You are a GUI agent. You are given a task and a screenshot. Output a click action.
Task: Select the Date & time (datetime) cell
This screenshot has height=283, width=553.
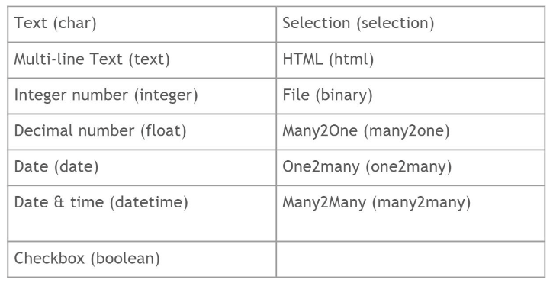click(x=142, y=214)
